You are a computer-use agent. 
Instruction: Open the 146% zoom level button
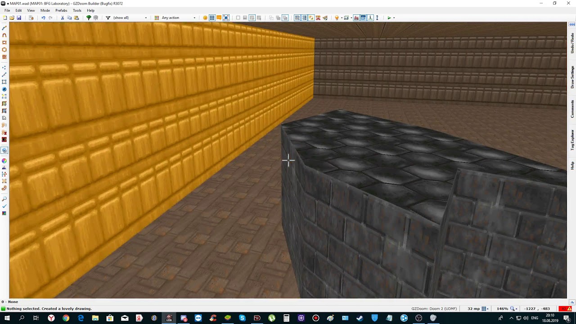pos(506,309)
